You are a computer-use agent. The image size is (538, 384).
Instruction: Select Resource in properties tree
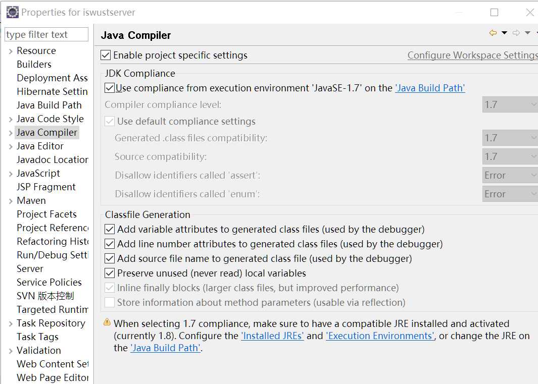pos(36,51)
